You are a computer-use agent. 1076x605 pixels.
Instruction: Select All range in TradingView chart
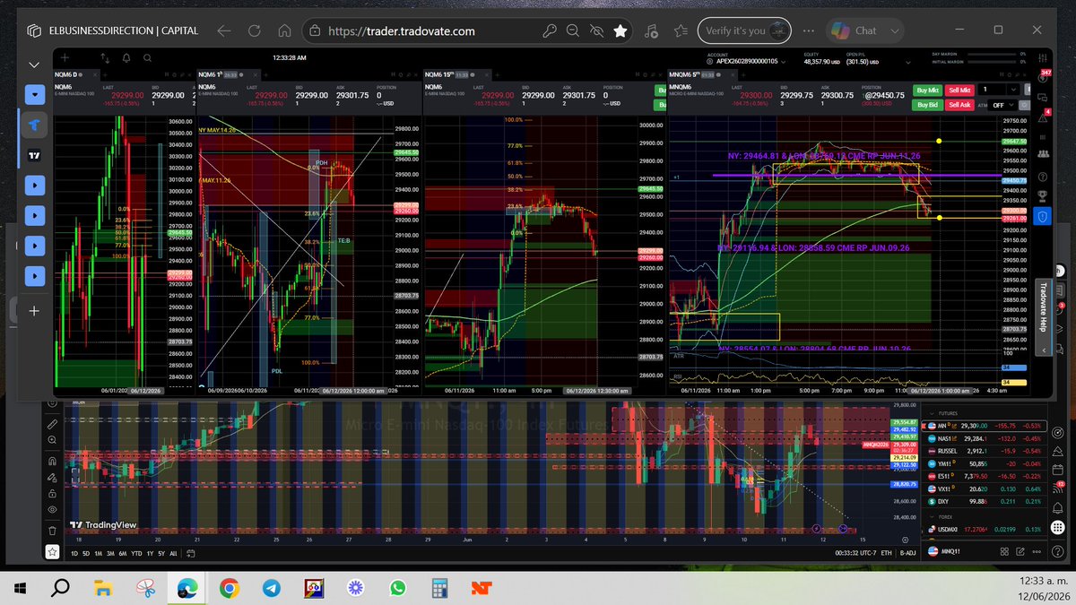click(x=173, y=553)
